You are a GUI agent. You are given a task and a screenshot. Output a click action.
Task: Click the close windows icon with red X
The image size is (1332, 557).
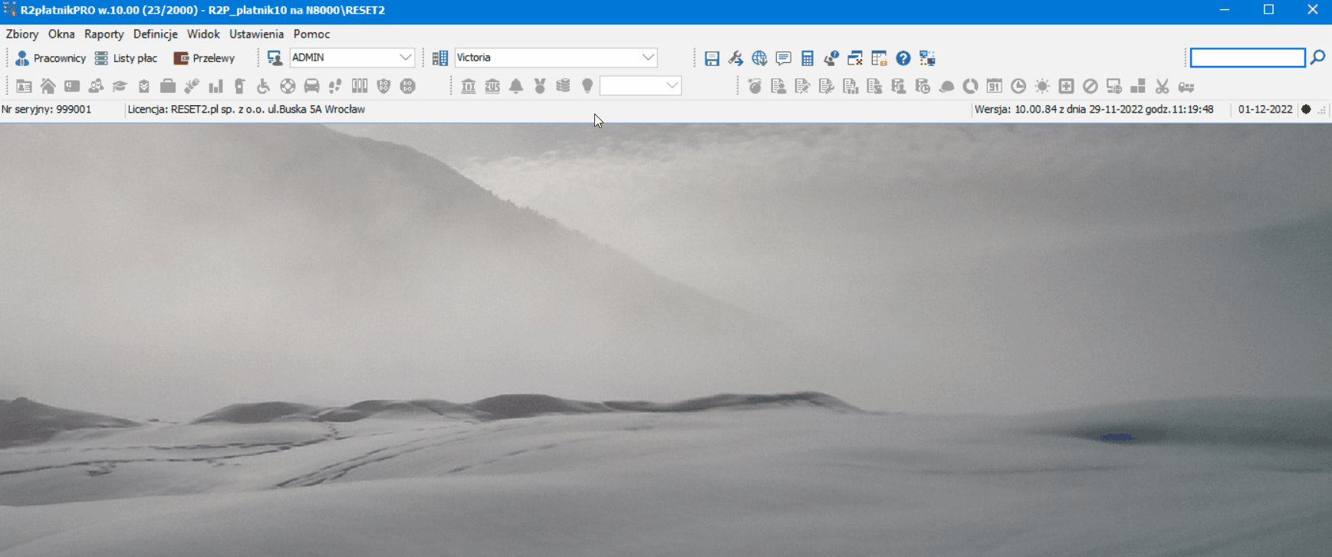855,58
